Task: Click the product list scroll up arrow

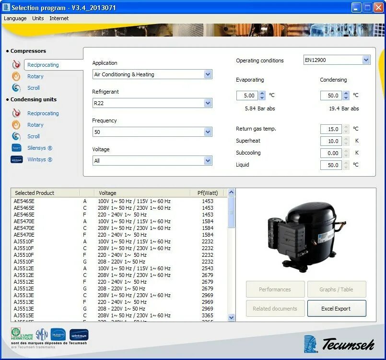Action: [x=232, y=192]
